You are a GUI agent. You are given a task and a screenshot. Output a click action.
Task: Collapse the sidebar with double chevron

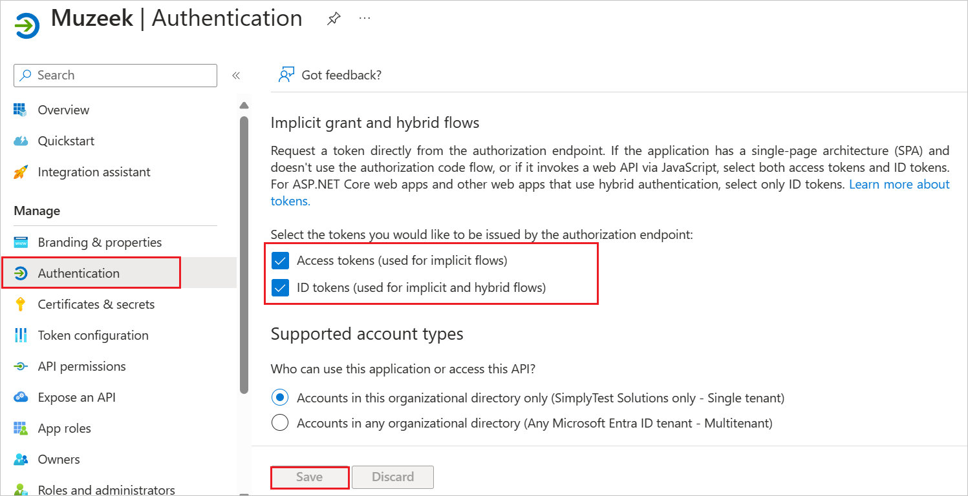click(x=236, y=76)
